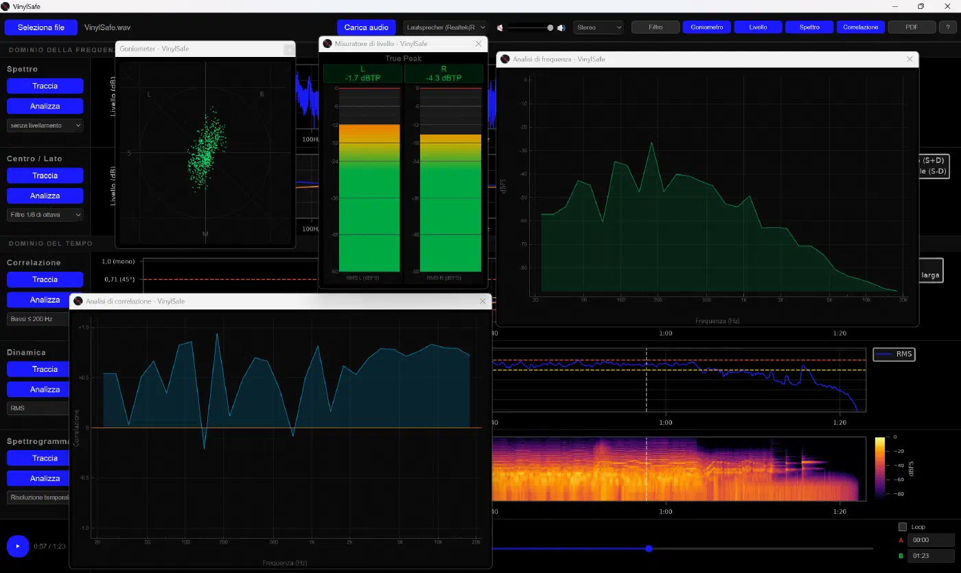Start playback with the round play button
961x573 pixels.
[x=17, y=546]
